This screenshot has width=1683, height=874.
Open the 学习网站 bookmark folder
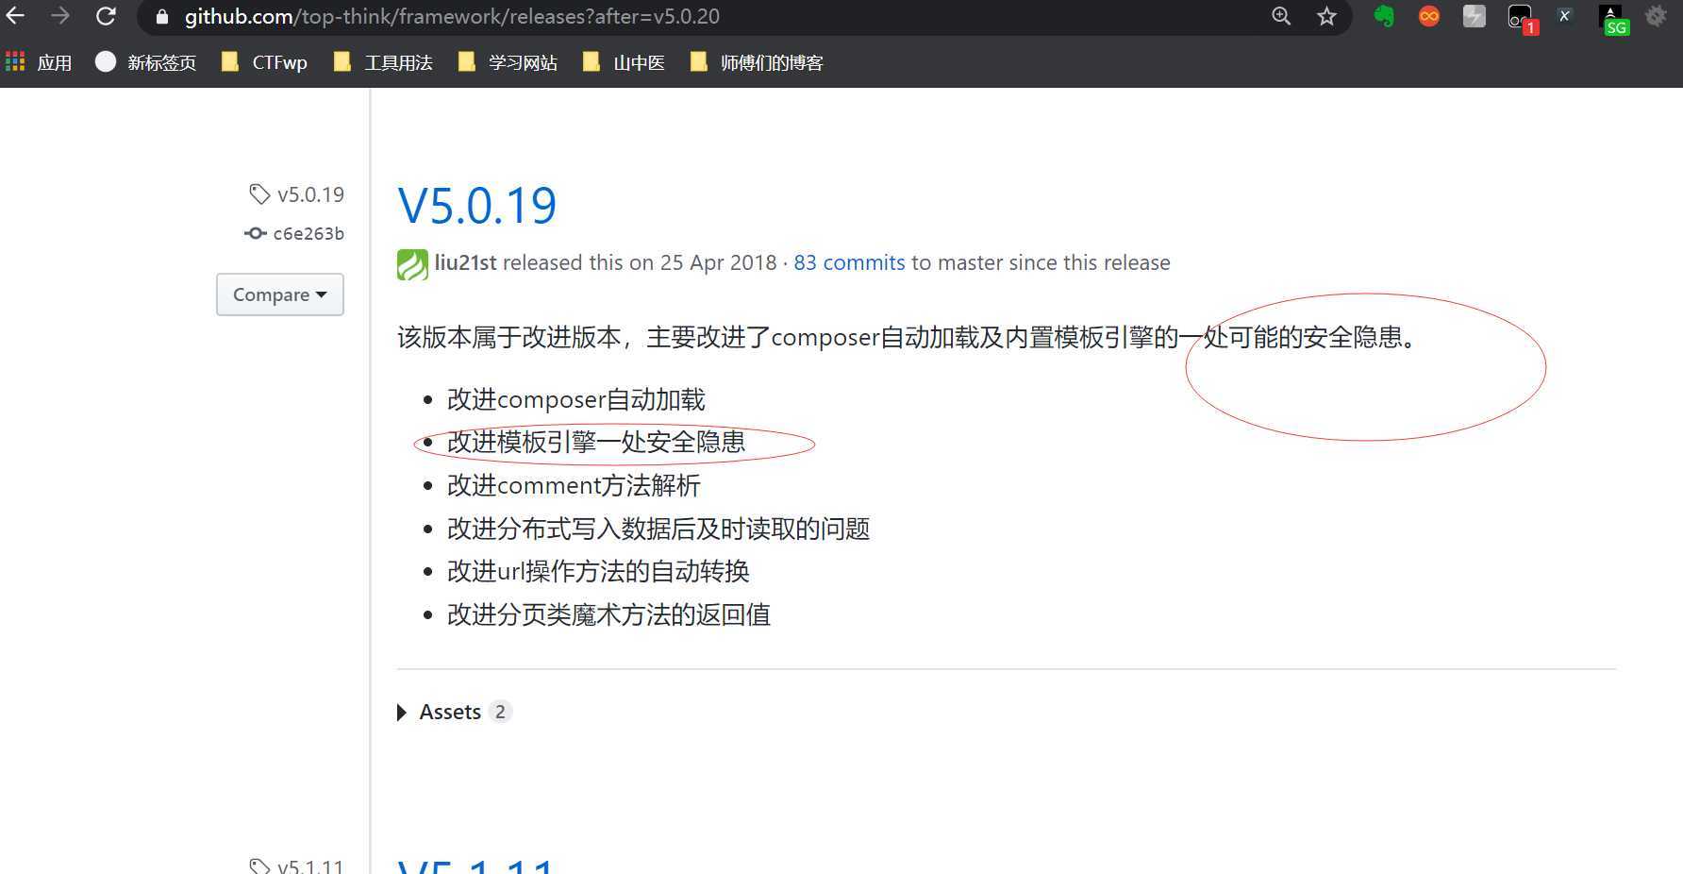pos(508,62)
